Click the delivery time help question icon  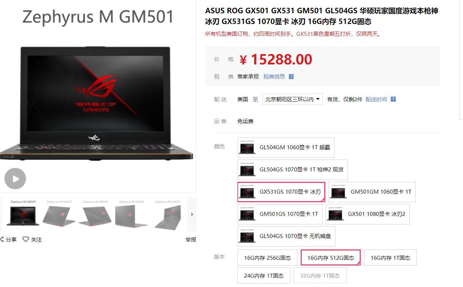[393, 99]
